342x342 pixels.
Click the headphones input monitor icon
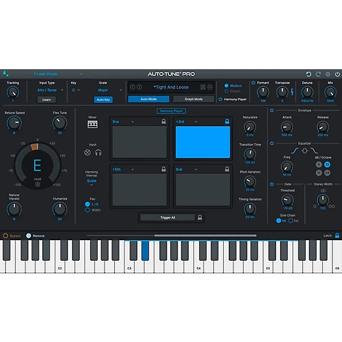point(98,153)
